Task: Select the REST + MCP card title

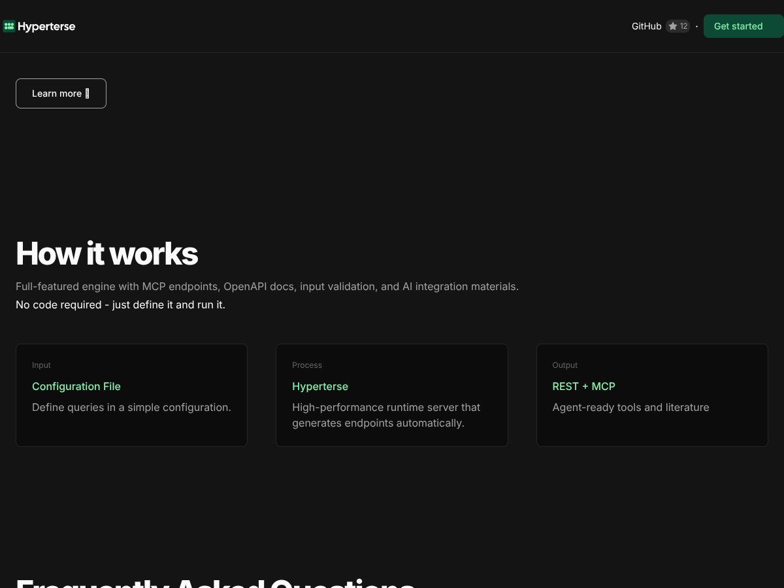Action: tap(583, 386)
